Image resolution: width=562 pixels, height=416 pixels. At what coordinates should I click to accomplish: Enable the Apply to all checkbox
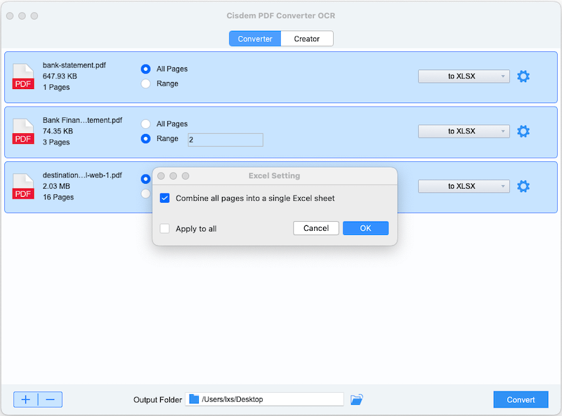coord(165,229)
